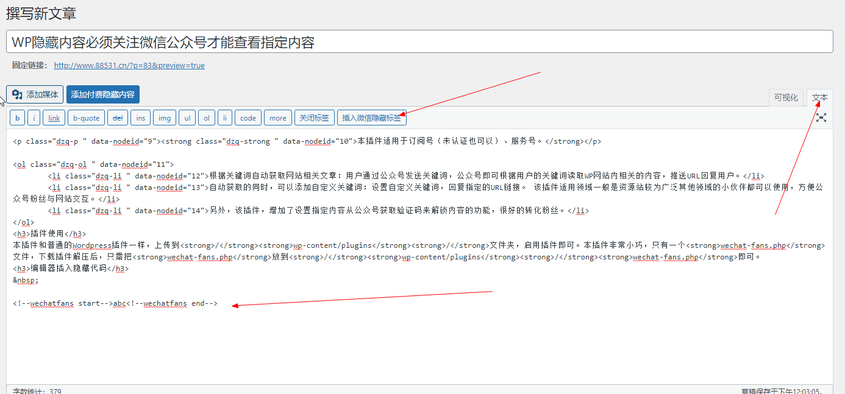
Task: Insert a list item with li button
Action: 225,118
